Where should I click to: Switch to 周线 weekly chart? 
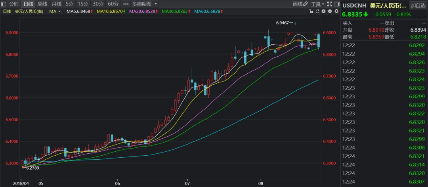click(x=42, y=4)
